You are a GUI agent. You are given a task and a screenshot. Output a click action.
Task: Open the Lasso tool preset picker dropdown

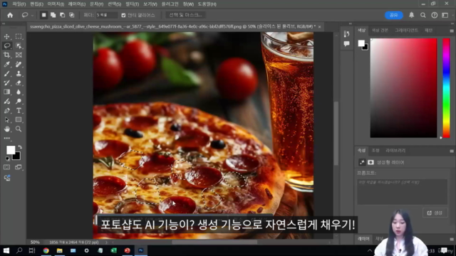pyautogui.click(x=32, y=16)
